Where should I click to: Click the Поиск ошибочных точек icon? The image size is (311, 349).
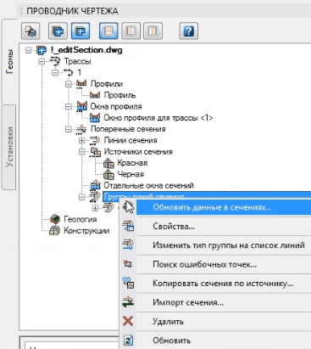(x=128, y=264)
